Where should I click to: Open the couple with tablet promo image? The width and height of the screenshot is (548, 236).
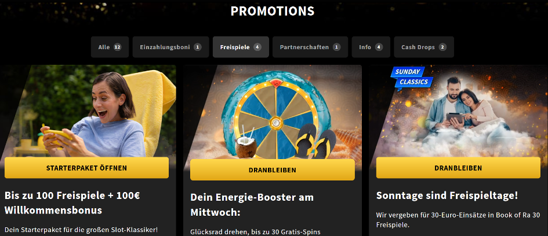pyautogui.click(x=458, y=111)
